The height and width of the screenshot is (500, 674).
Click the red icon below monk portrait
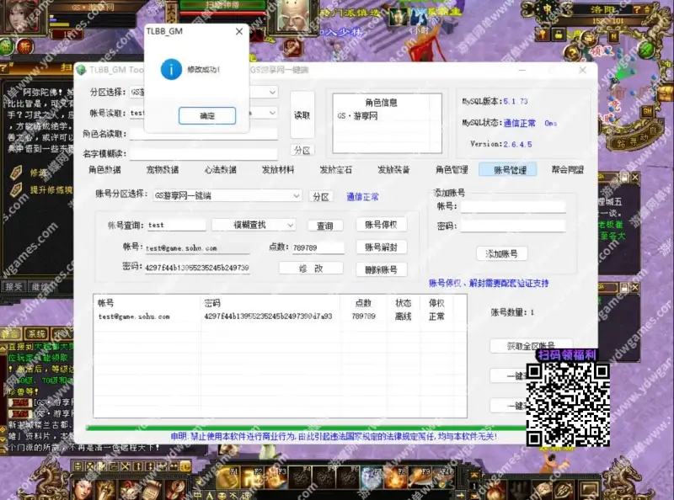(292, 48)
